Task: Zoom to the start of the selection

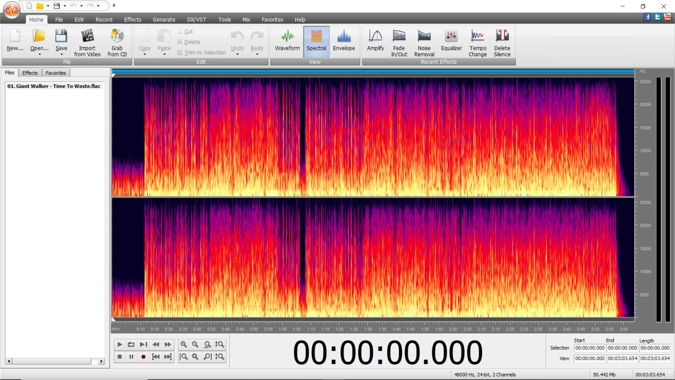Action: click(184, 357)
